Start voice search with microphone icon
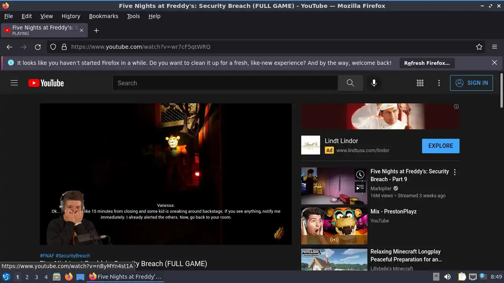Screen dimensions: 504x283 coord(374,83)
